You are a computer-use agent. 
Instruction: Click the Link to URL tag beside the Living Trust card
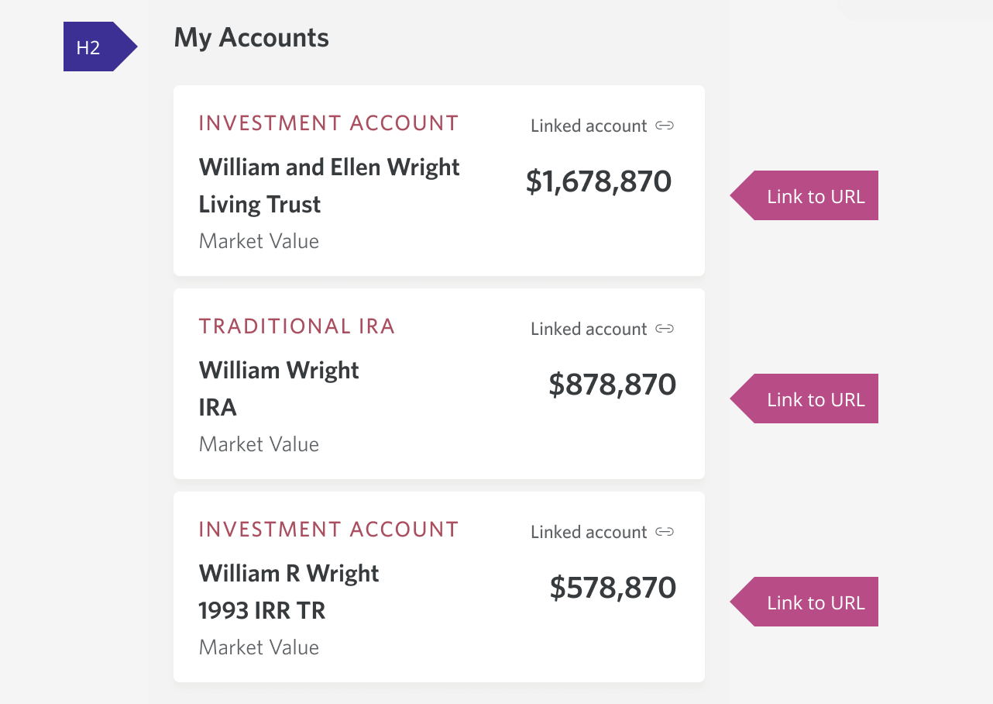coord(813,196)
